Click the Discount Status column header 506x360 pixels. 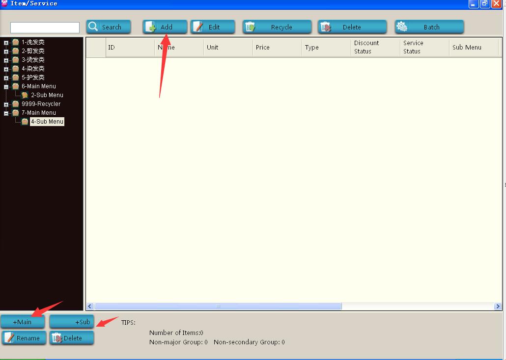375,48
